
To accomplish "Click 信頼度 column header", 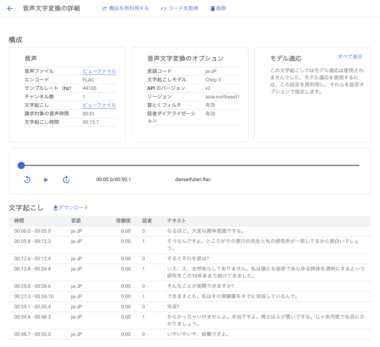I will coord(123,221).
